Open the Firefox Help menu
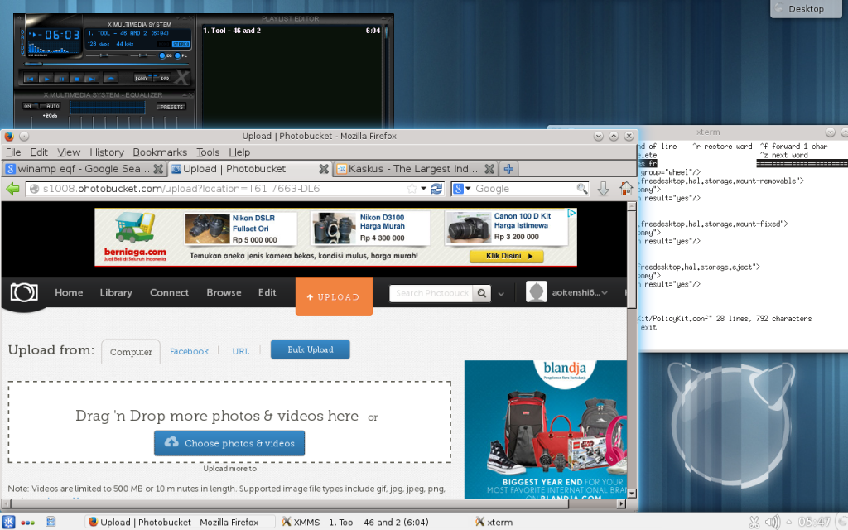 click(239, 152)
